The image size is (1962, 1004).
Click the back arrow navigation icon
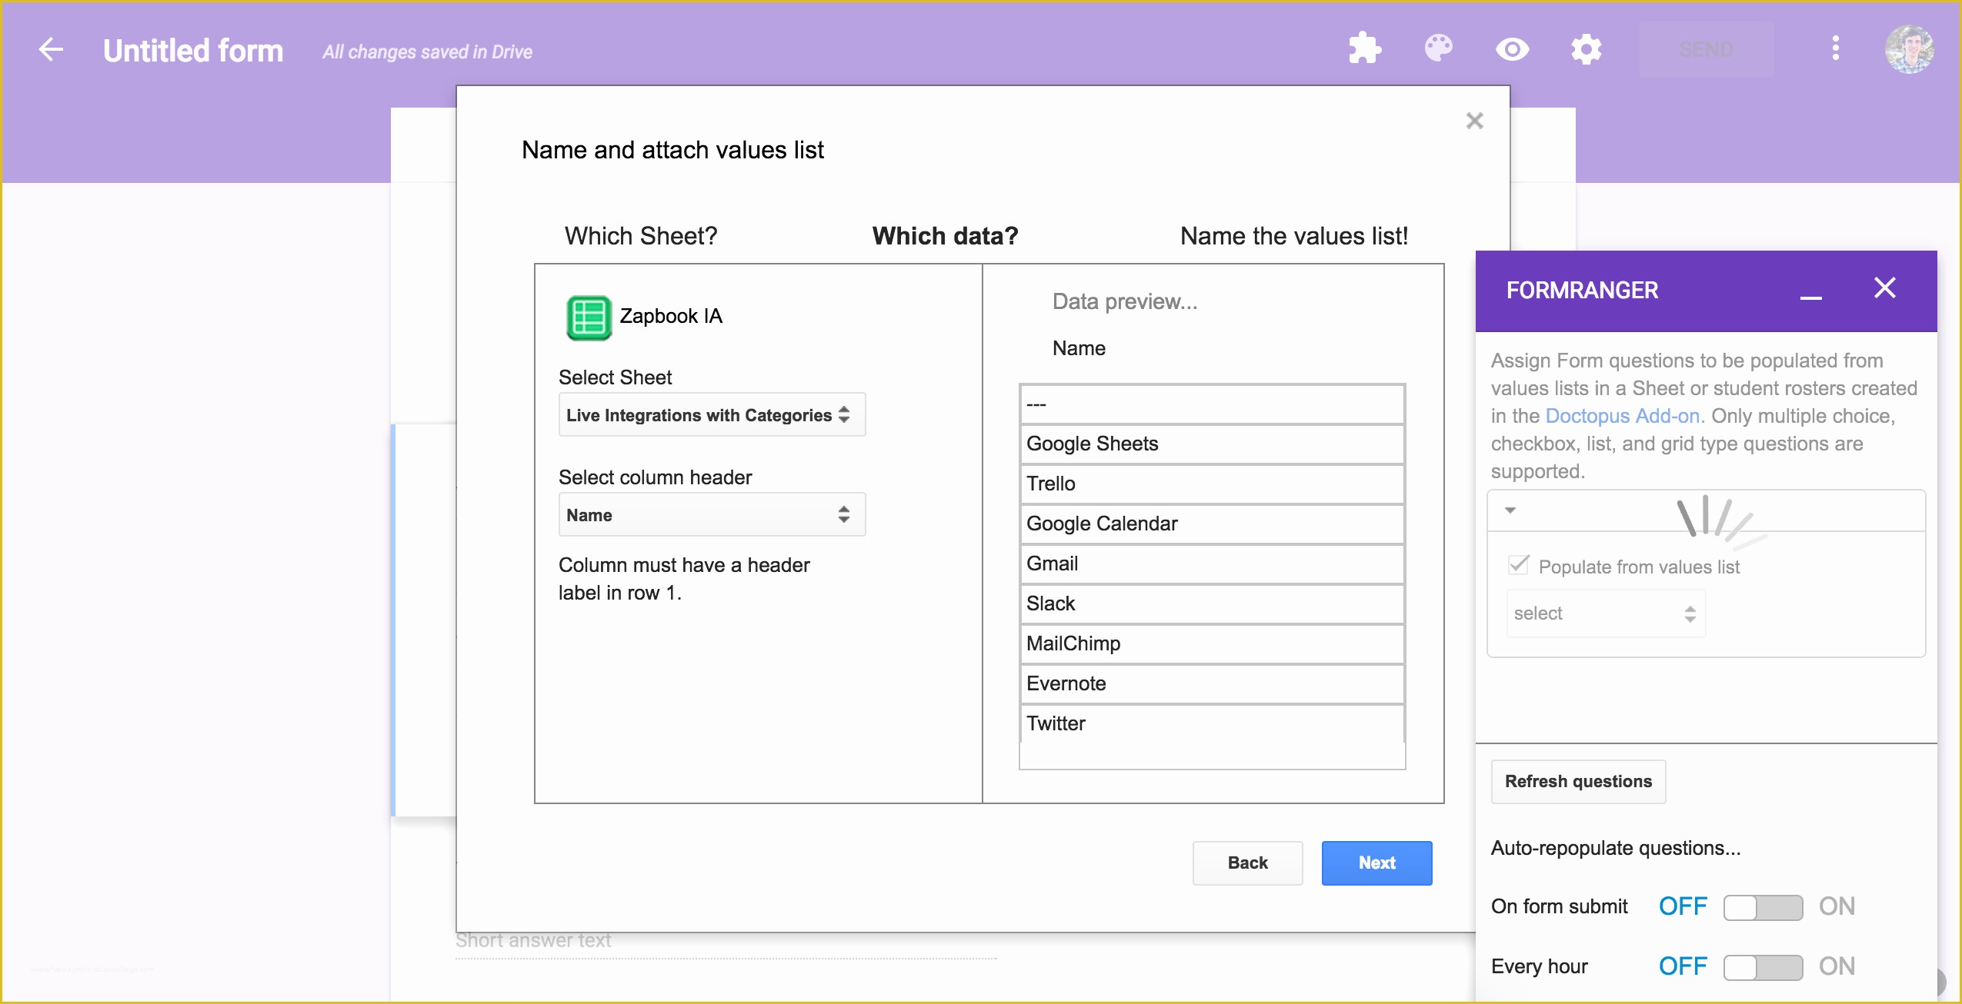48,50
